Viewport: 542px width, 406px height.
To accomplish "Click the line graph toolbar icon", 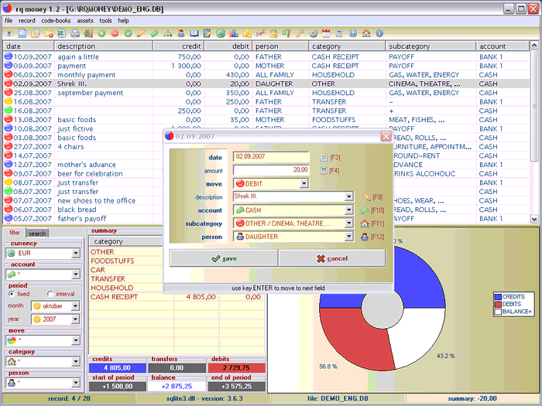I will pos(260,33).
